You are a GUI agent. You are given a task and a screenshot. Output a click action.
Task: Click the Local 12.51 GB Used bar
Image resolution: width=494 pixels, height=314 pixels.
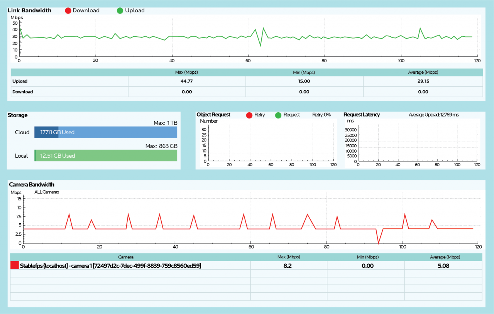point(106,155)
